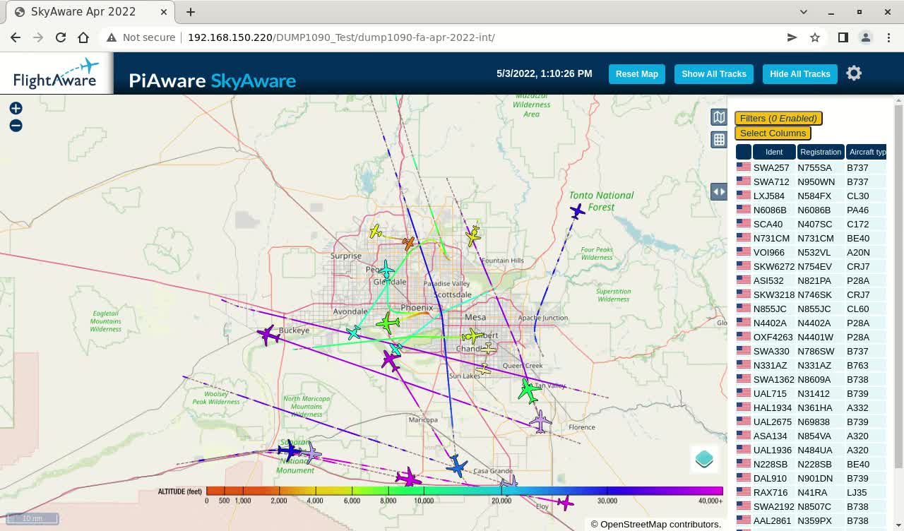The height and width of the screenshot is (531, 904).
Task: Select dark blue aircraft near Tonto National Forest
Action: pos(578,210)
